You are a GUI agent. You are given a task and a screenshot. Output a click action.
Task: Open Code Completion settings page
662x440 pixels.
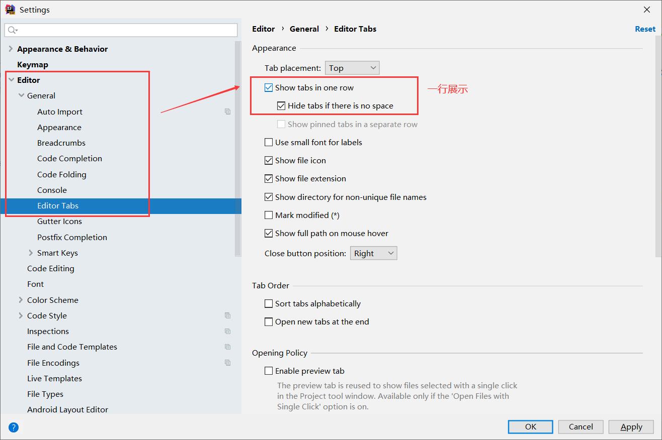[69, 158]
